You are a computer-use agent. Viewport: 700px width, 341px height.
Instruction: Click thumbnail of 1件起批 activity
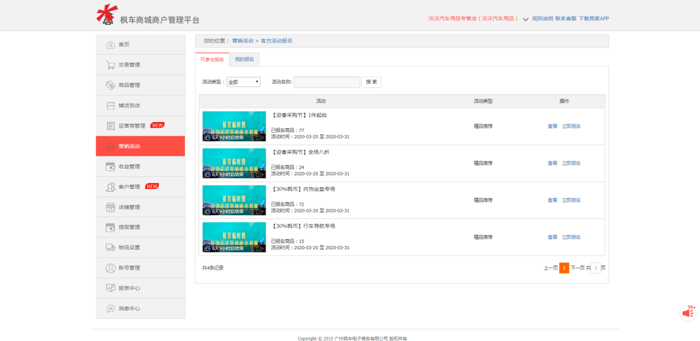point(234,126)
